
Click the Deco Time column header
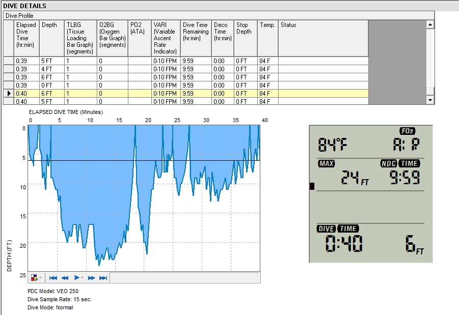[223, 38]
